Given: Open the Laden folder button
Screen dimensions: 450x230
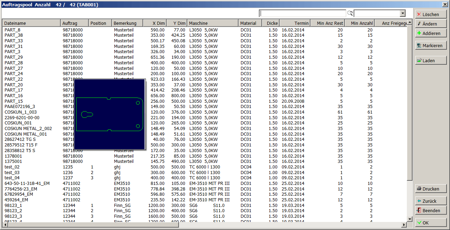Looking at the screenshot, I should (431, 60).
